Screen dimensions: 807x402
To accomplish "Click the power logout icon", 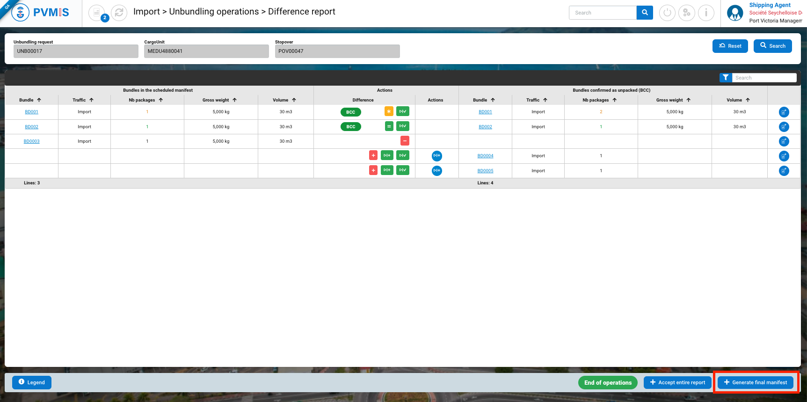I will coord(667,13).
